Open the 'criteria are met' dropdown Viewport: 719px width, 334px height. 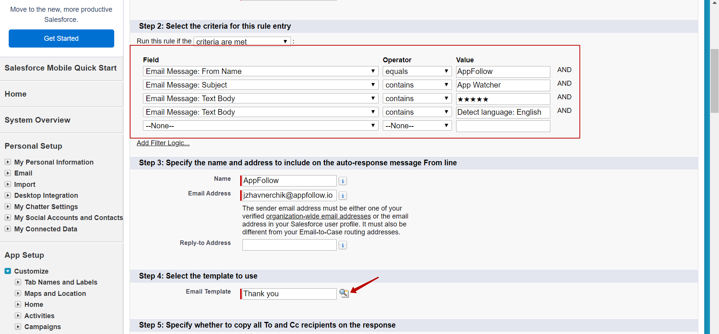coord(242,42)
